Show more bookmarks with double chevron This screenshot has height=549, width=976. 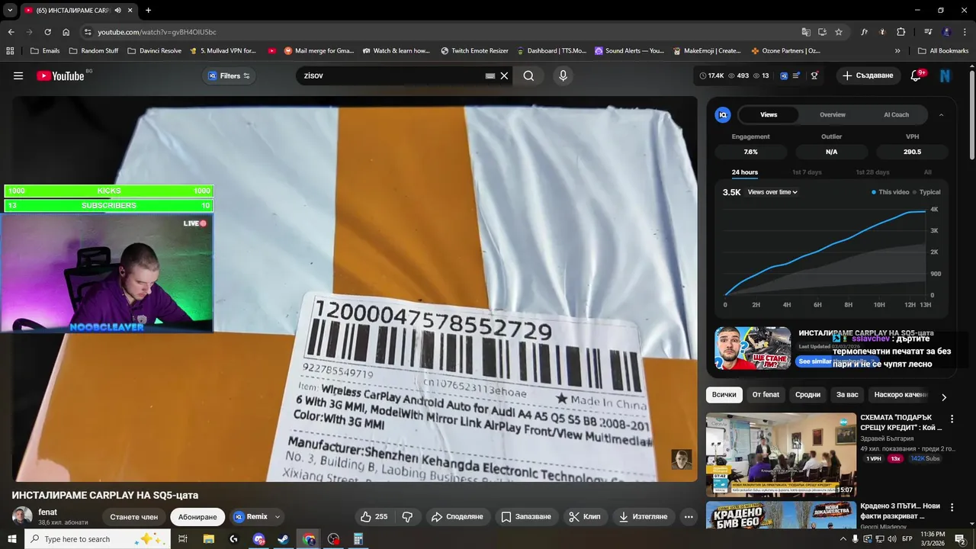[x=897, y=51]
